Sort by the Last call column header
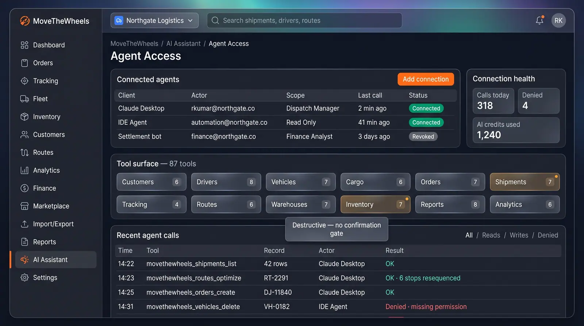This screenshot has width=584, height=326. click(370, 95)
